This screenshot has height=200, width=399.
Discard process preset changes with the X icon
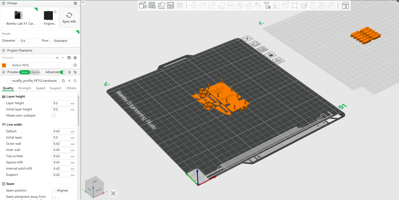(x=69, y=81)
